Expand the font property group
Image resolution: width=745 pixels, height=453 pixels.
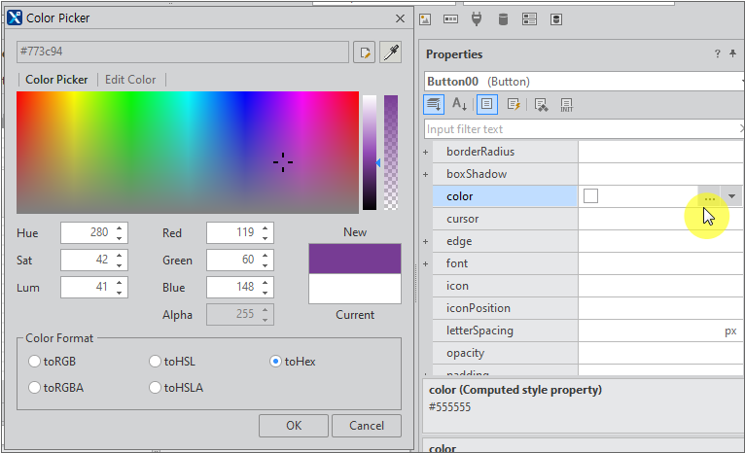coord(425,263)
